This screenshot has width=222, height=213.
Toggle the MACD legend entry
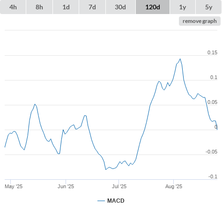(x=111, y=201)
